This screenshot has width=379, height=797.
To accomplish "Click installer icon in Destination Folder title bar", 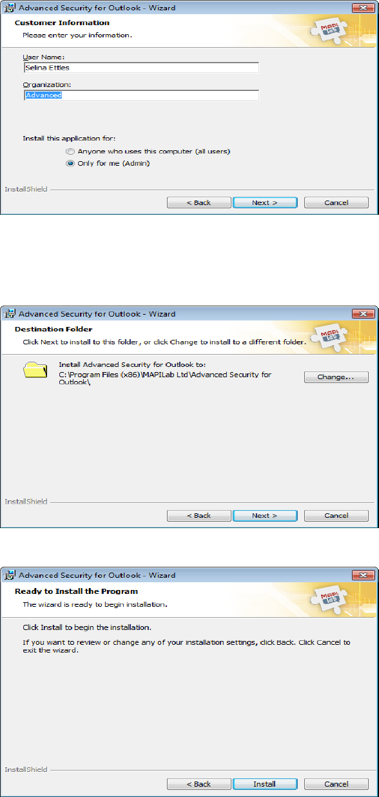I will click(x=10, y=314).
